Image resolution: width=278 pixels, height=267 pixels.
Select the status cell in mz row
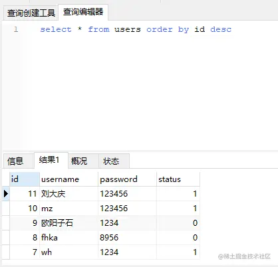pos(178,209)
